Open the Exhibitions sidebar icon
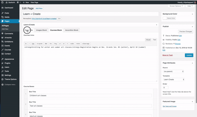This screenshot has width=197, height=117. pos(2,42)
